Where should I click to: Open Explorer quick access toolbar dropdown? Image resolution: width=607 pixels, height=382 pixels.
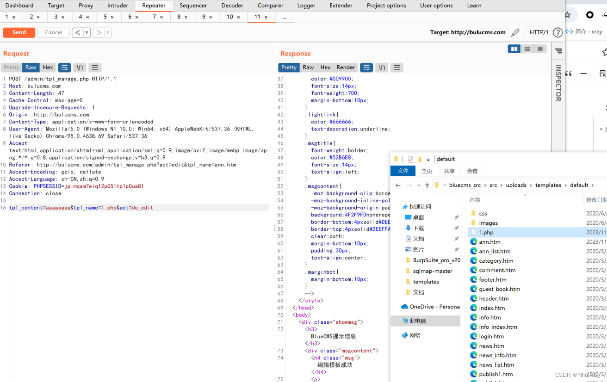[428, 160]
